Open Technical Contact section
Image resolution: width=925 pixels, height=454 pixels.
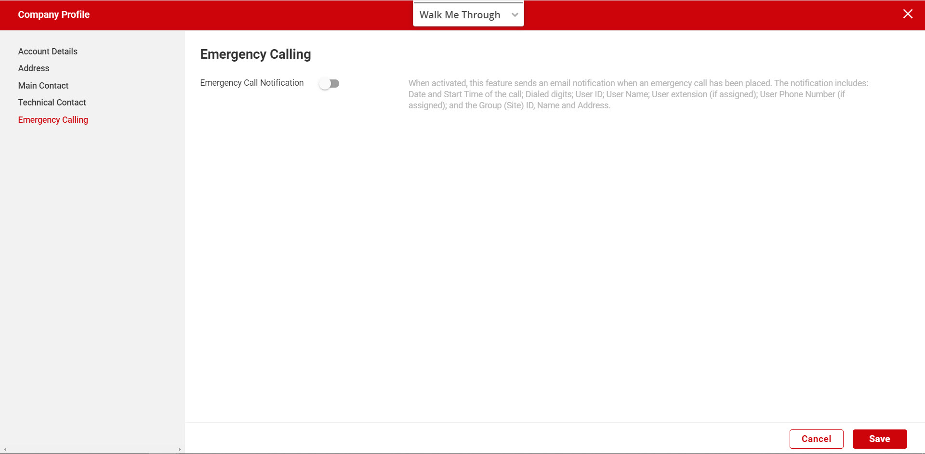(52, 103)
